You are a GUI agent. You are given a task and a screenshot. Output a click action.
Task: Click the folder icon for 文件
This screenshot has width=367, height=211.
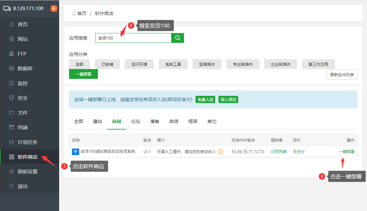click(x=11, y=113)
